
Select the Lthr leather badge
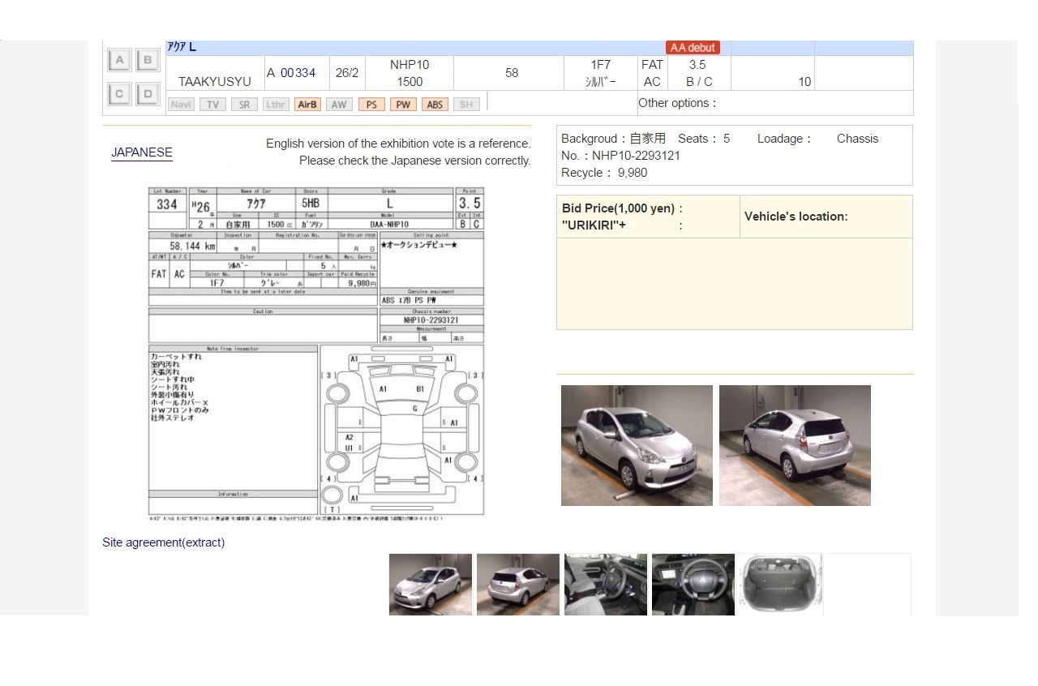point(276,105)
